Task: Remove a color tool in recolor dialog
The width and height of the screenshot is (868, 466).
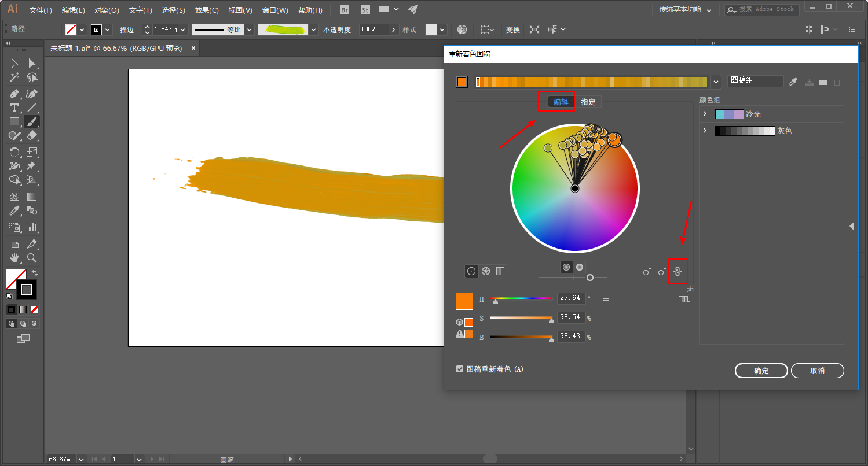Action: coord(662,271)
